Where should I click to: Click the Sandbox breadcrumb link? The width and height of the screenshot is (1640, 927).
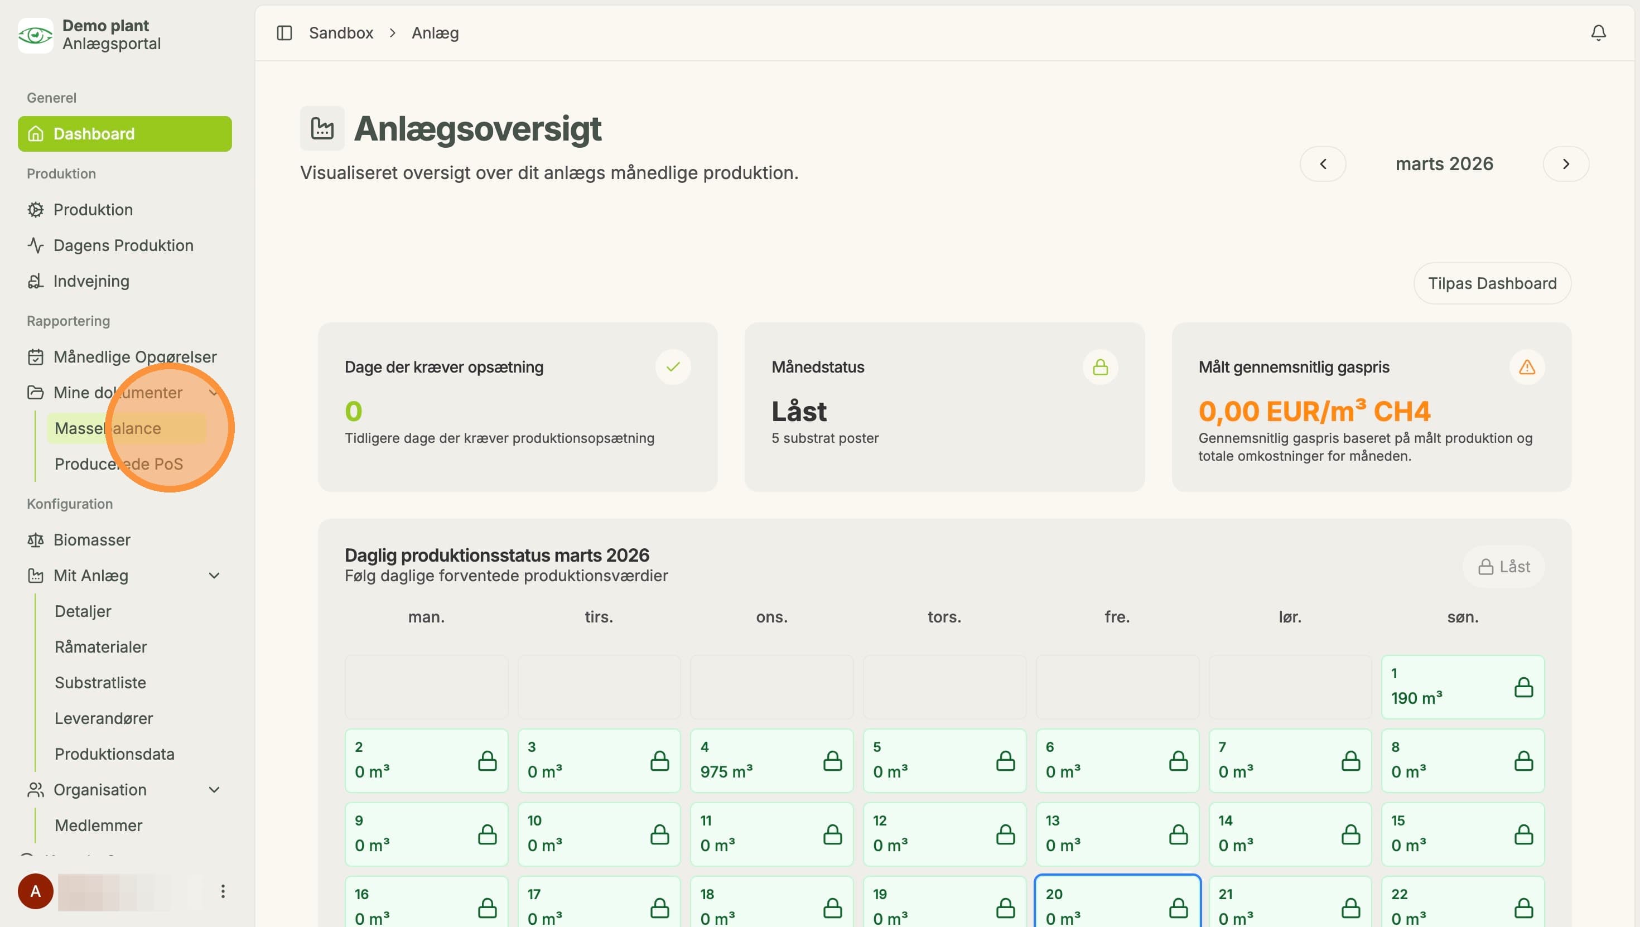[341, 32]
